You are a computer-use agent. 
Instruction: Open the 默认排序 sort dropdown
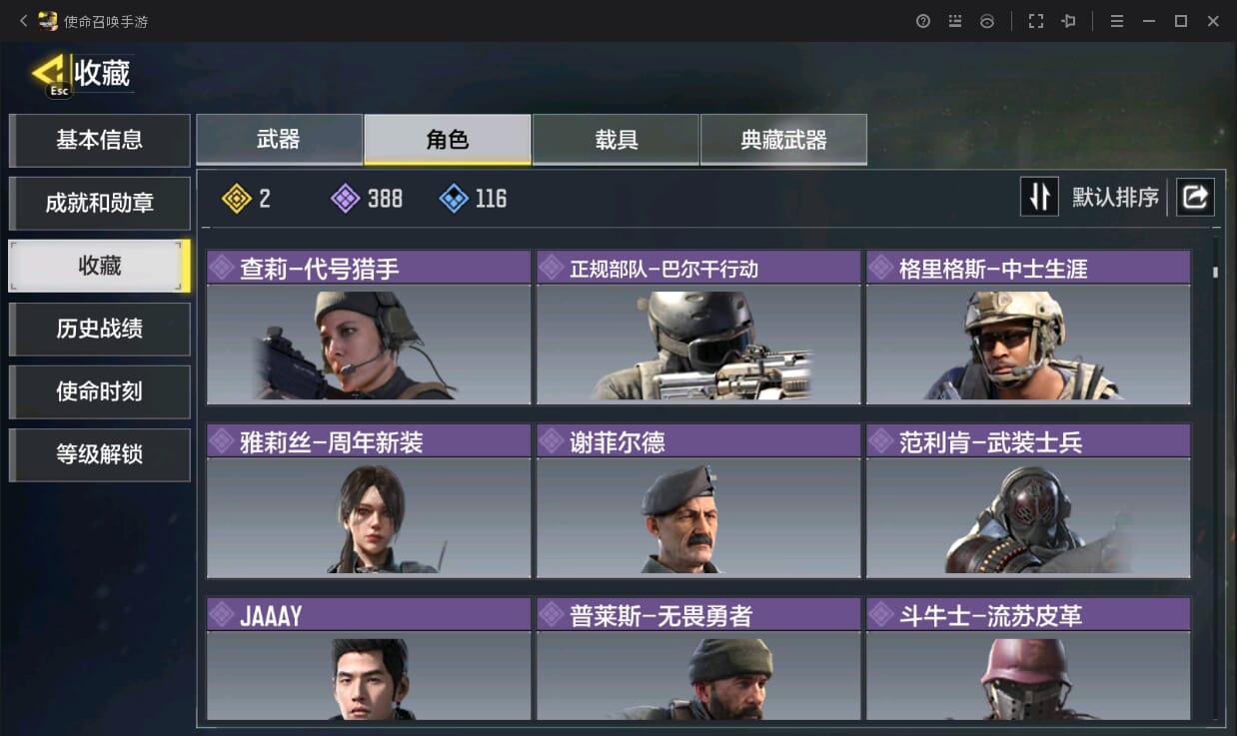tap(1115, 197)
